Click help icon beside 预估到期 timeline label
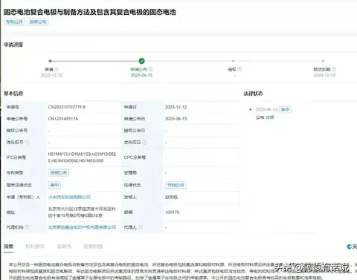 pyautogui.click(x=334, y=69)
